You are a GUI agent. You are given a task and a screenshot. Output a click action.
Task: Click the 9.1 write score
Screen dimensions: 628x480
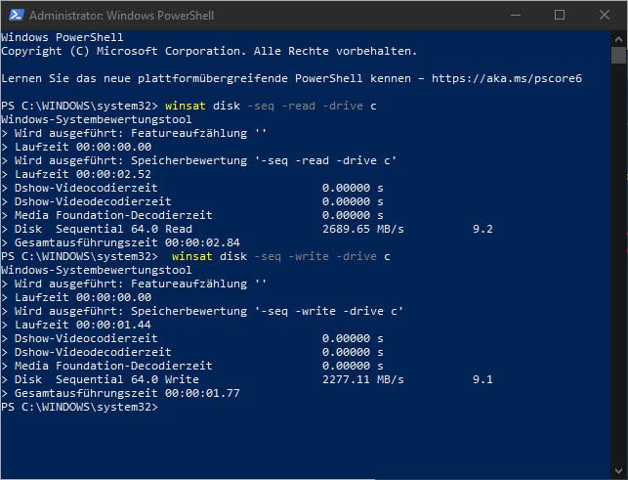click(482, 379)
